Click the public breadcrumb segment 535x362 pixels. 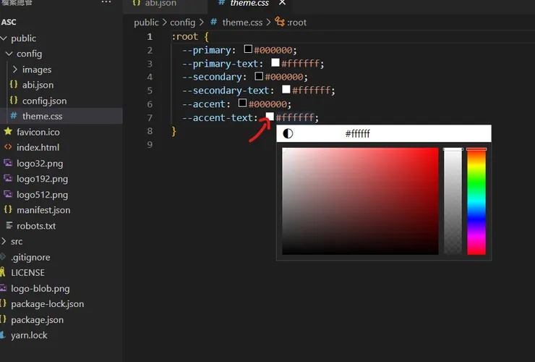[146, 22]
